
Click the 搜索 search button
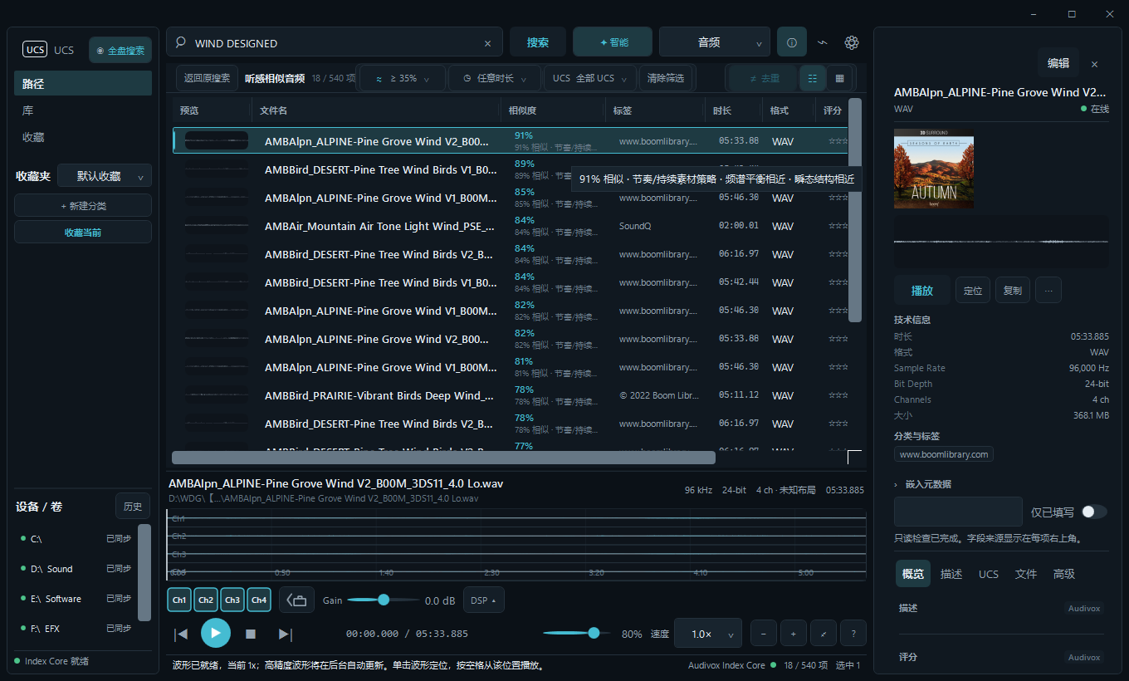point(538,42)
